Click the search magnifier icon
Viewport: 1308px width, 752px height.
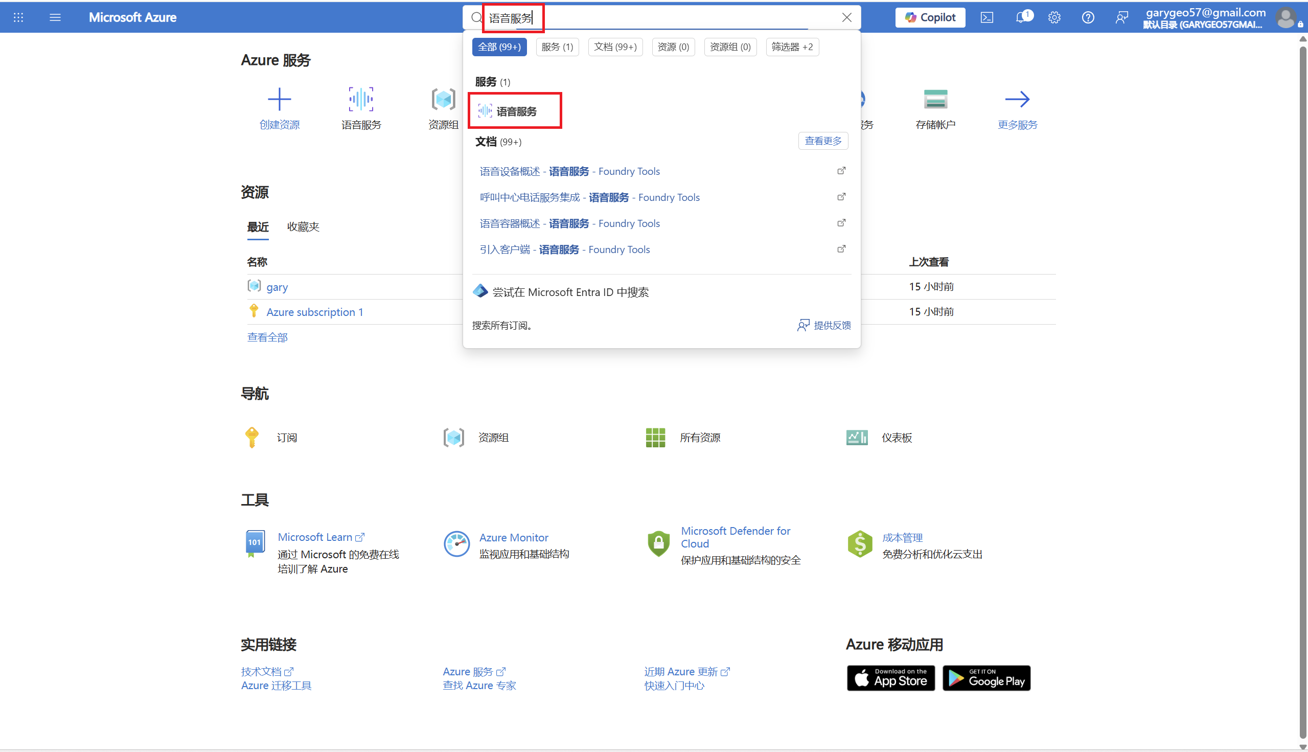(x=476, y=18)
